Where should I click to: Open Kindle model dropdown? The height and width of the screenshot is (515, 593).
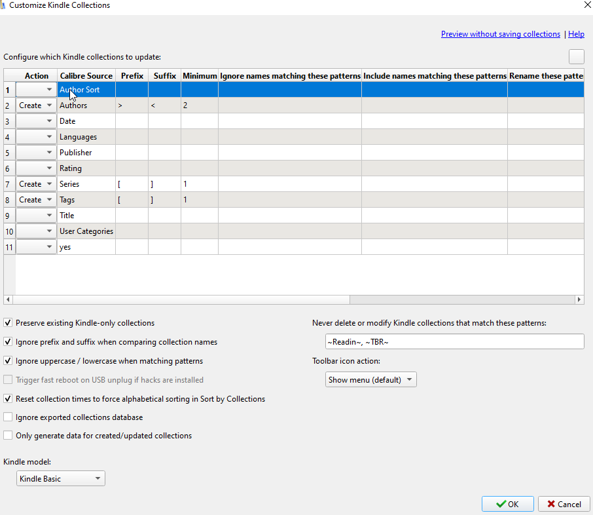pos(60,479)
